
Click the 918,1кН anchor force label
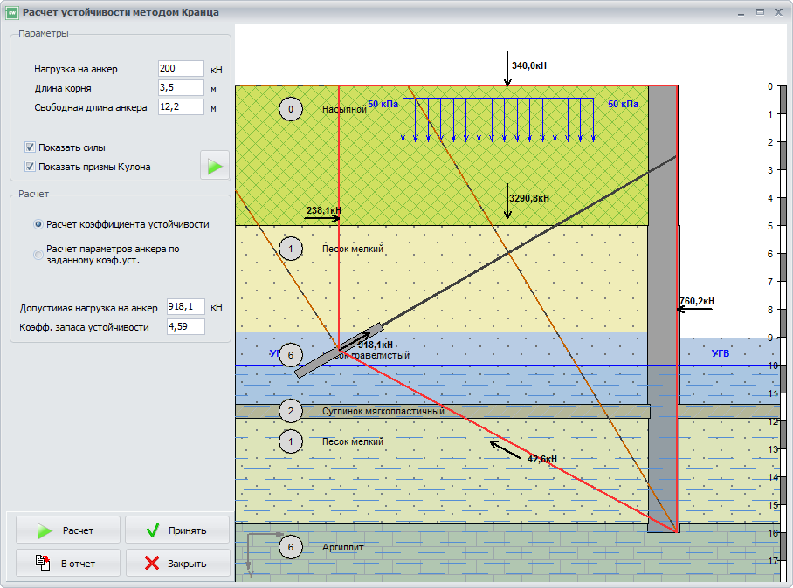pyautogui.click(x=376, y=345)
